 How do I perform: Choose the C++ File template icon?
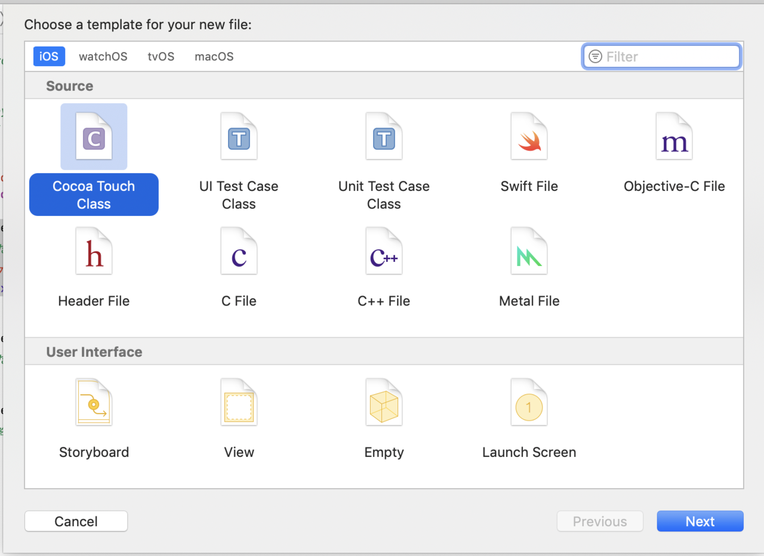(x=384, y=252)
